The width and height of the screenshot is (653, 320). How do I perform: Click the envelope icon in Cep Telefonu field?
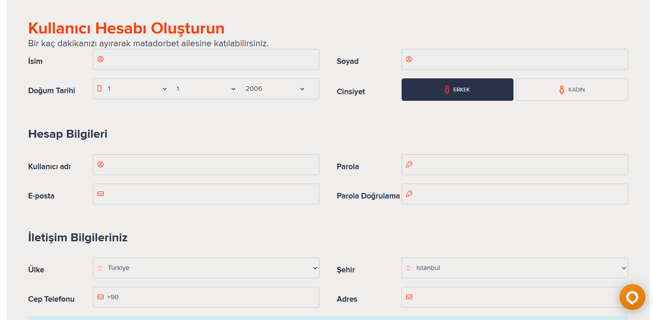100,297
